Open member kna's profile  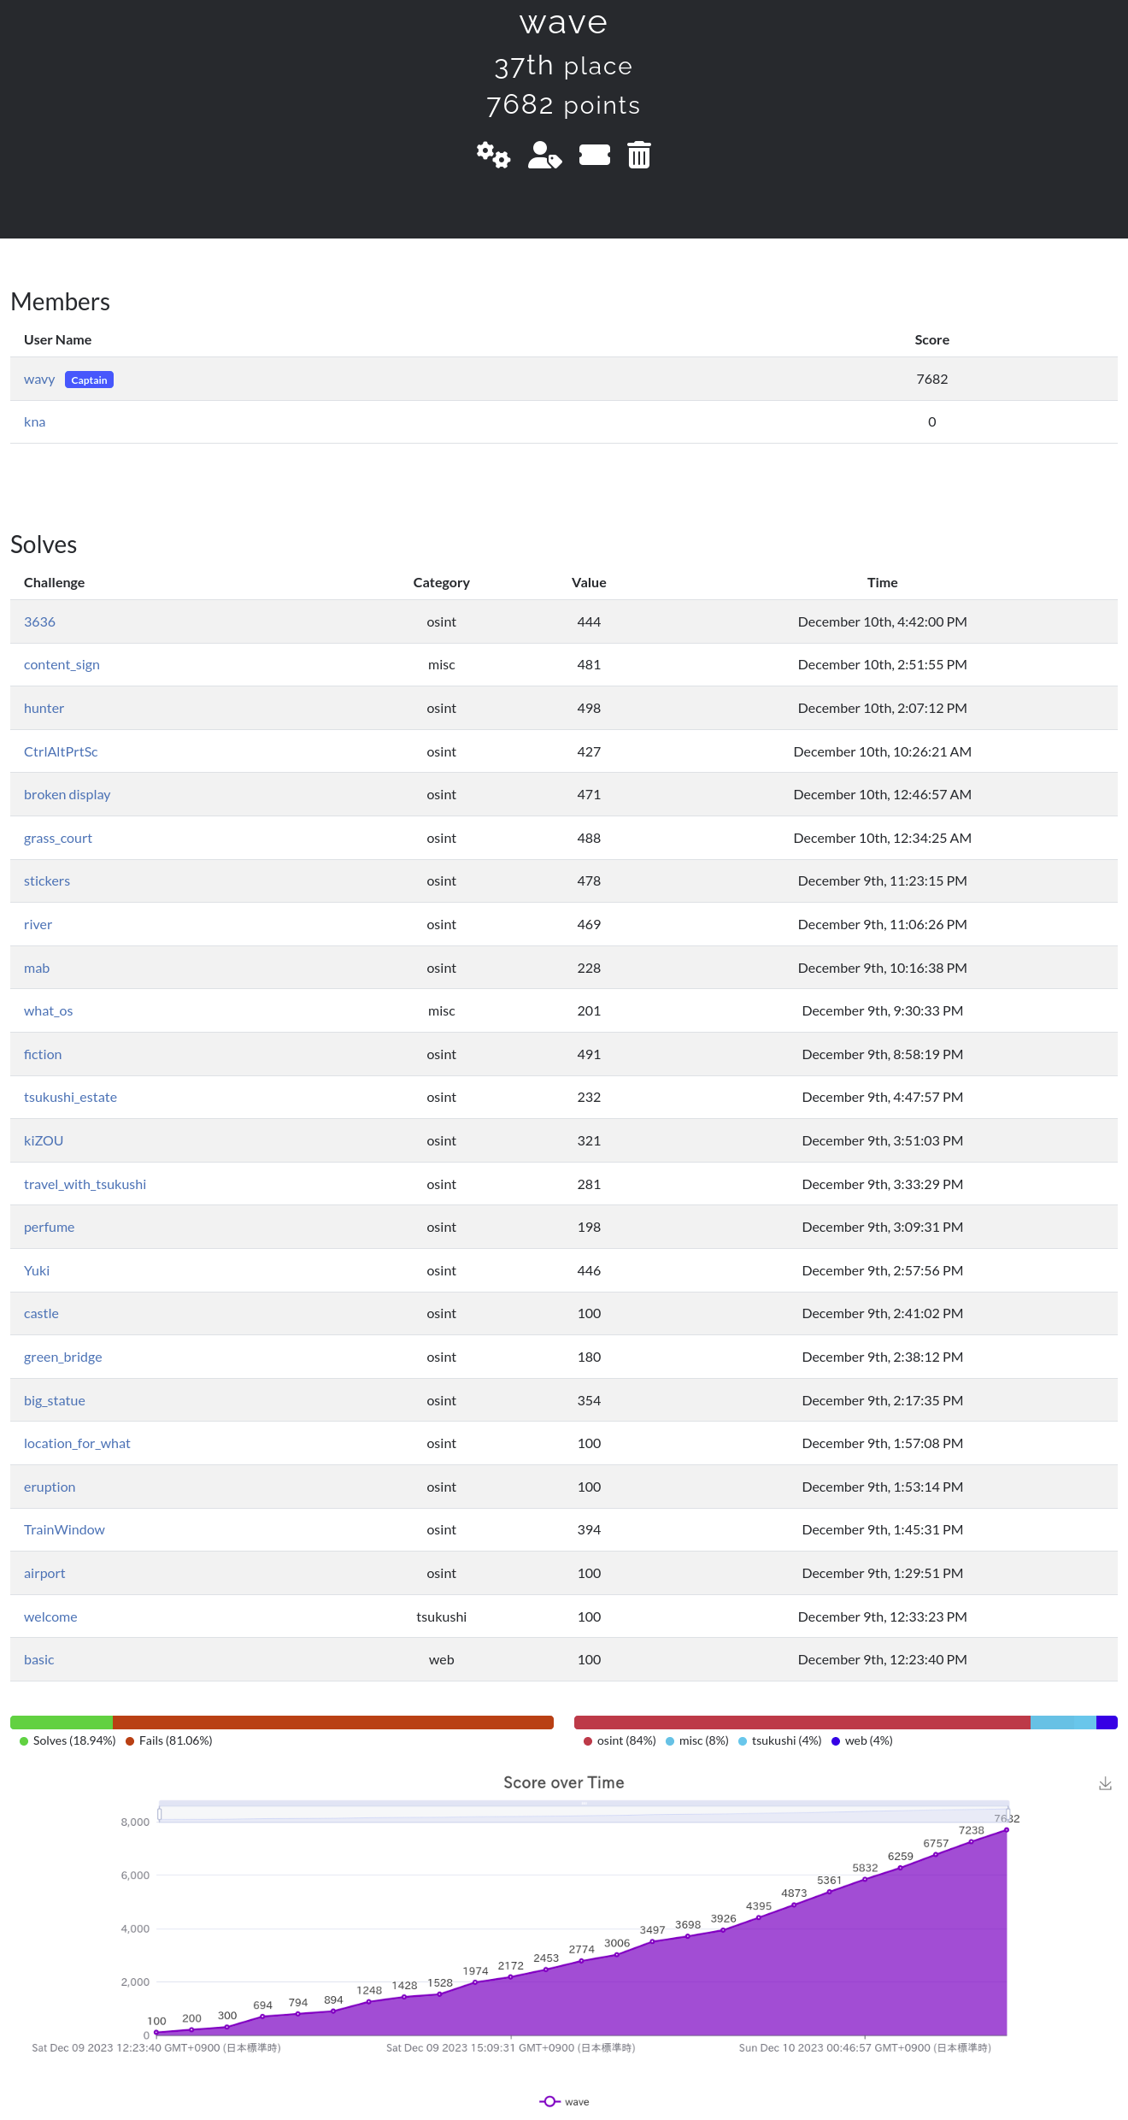point(34,422)
